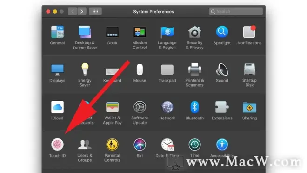This screenshot has height=173, width=307.
Task: Go back with the left arrow button
Action: pos(73,11)
